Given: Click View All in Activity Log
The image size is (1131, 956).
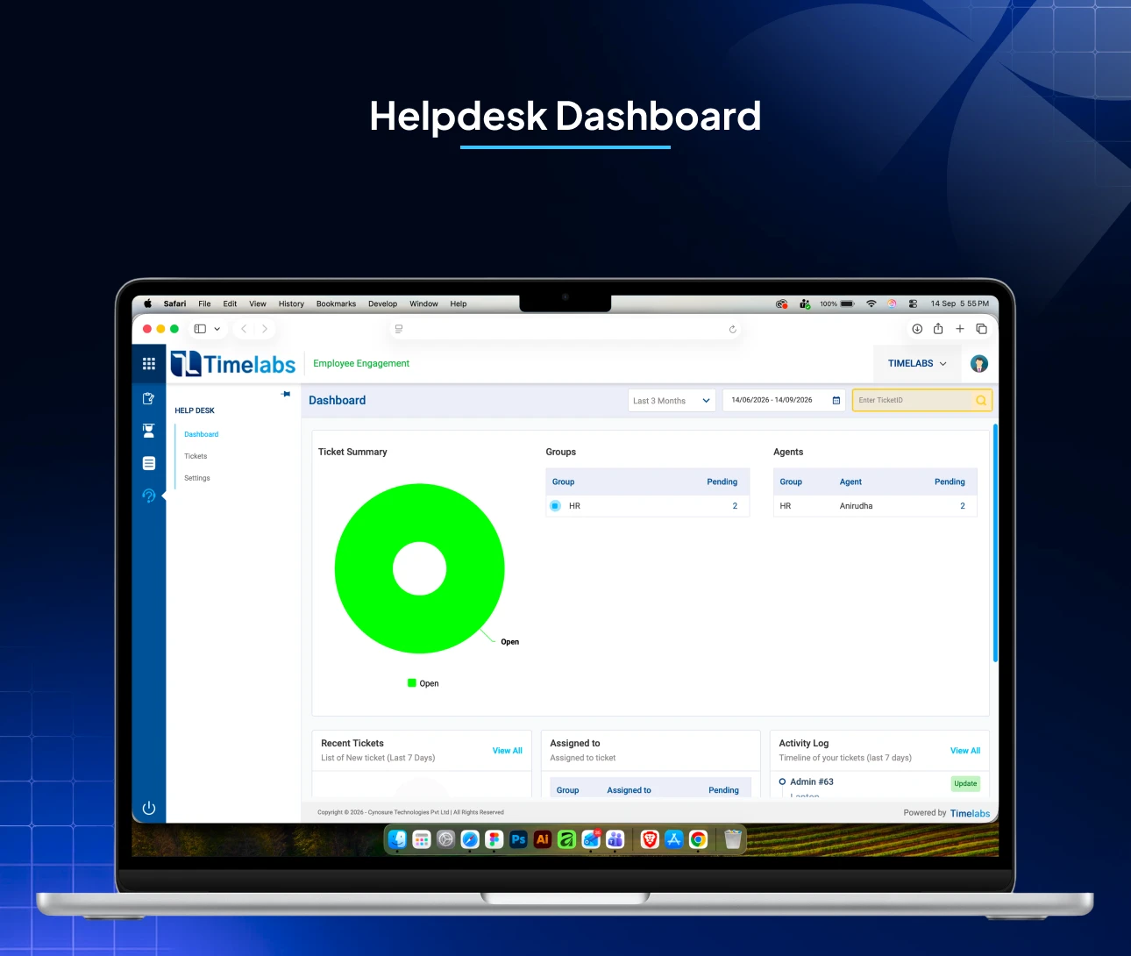Looking at the screenshot, I should (x=965, y=751).
